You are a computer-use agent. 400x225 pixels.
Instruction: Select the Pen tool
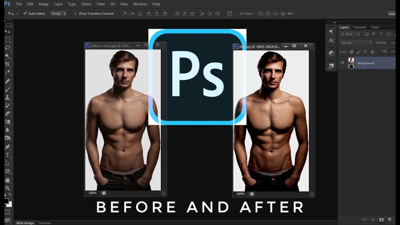[7, 147]
